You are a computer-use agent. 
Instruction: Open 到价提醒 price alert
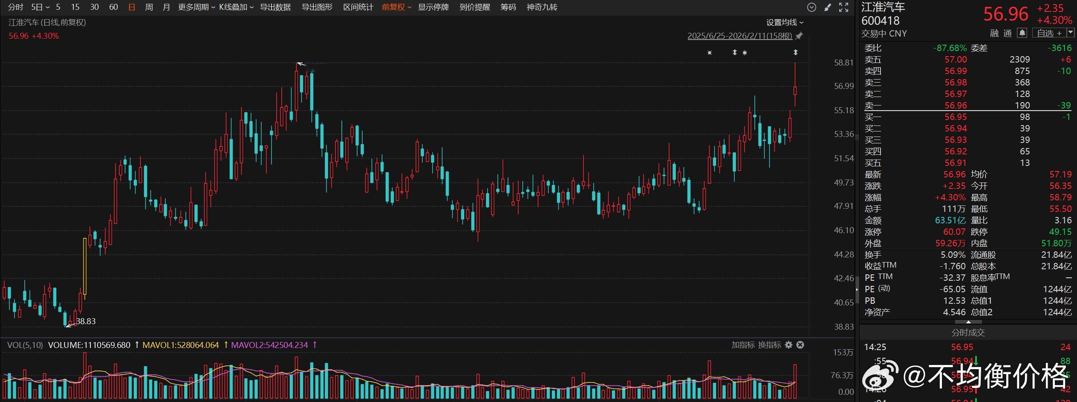pyautogui.click(x=475, y=7)
